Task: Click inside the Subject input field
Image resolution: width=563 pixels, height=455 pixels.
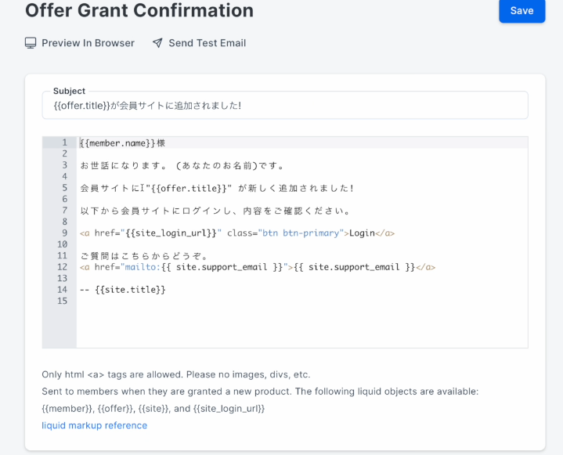Action: click(x=285, y=105)
